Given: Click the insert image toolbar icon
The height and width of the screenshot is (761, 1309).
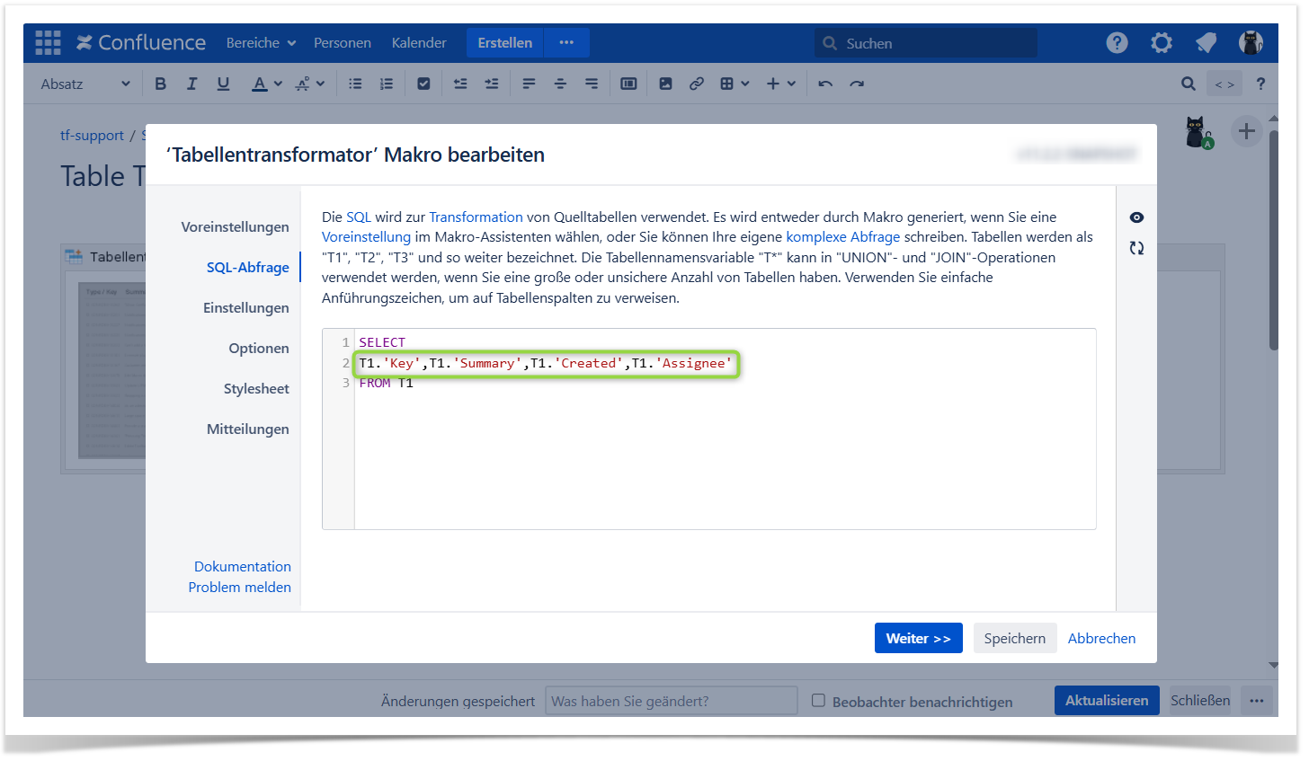Looking at the screenshot, I should tap(665, 84).
